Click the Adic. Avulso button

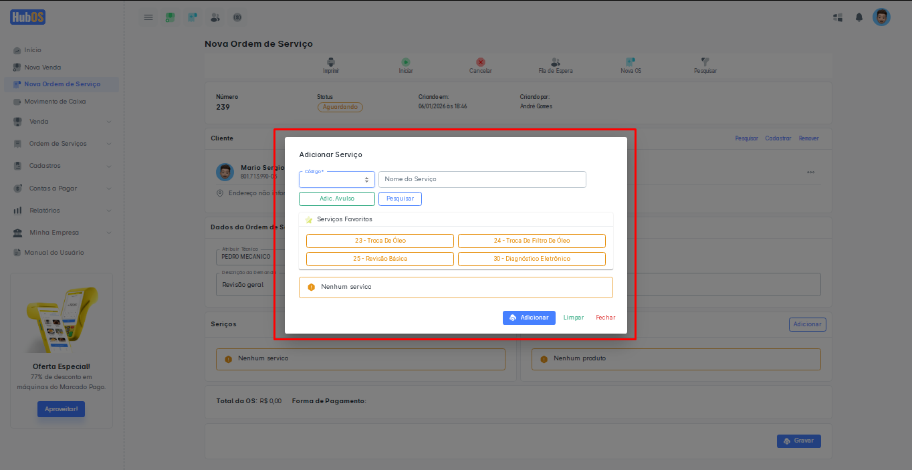pos(337,199)
